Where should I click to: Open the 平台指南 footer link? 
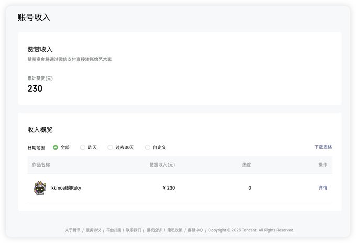(x=114, y=230)
